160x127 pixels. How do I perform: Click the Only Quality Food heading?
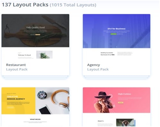click(x=35, y=28)
